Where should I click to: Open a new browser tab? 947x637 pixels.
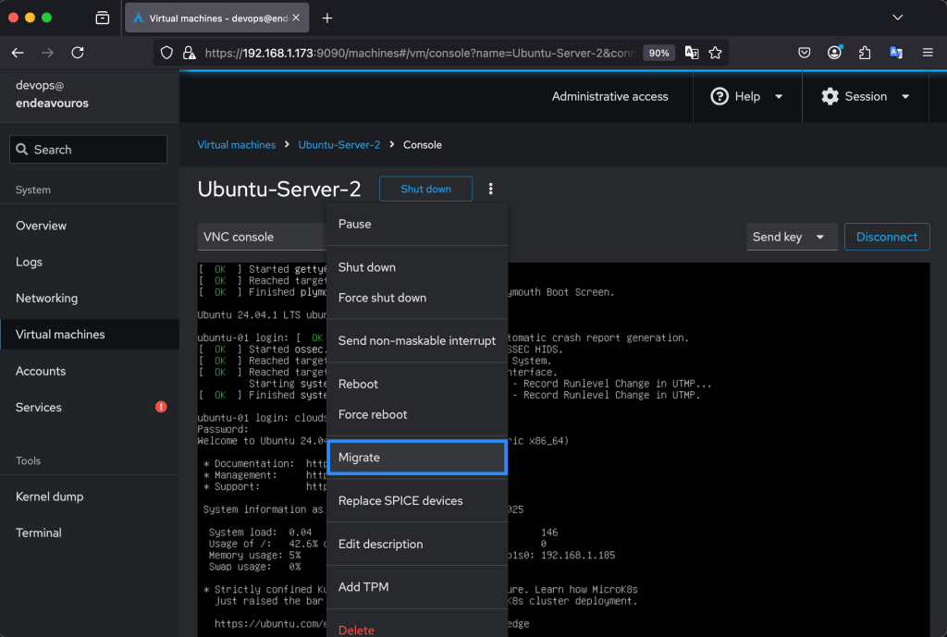[326, 18]
